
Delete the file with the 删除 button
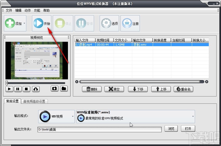[x=92, y=89]
